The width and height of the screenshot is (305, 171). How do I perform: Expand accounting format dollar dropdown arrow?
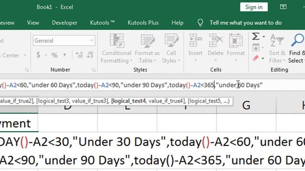pos(46,55)
